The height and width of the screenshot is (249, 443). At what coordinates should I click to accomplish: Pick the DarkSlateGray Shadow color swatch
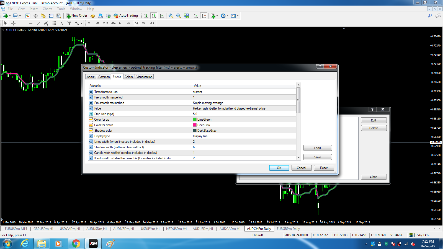(195, 131)
